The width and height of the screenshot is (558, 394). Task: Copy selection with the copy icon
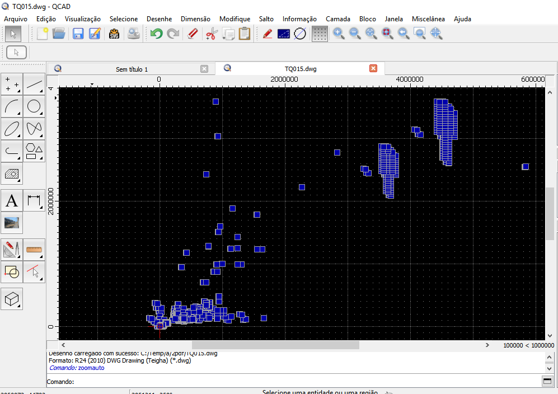point(228,34)
